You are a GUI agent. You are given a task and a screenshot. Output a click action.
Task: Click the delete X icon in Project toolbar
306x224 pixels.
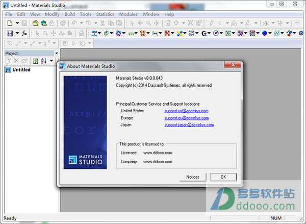(x=16, y=61)
